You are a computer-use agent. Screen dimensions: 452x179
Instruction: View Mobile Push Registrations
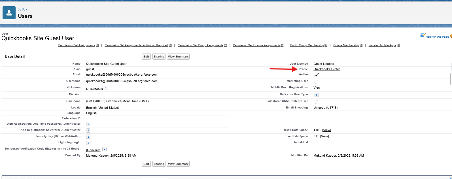317,88
